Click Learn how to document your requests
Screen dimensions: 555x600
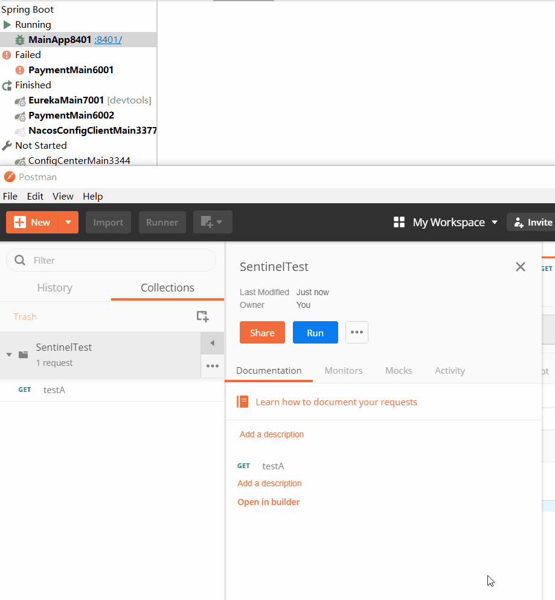336,402
